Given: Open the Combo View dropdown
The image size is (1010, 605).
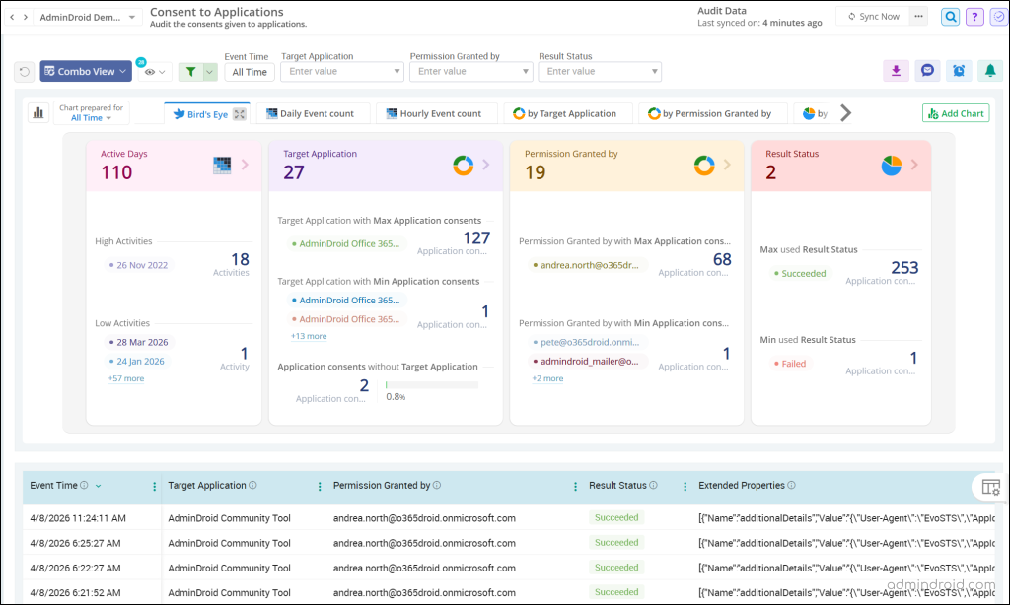Looking at the screenshot, I should pyautogui.click(x=86, y=72).
